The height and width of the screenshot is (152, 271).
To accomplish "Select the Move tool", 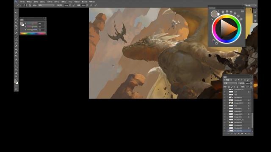I will coord(16,13).
